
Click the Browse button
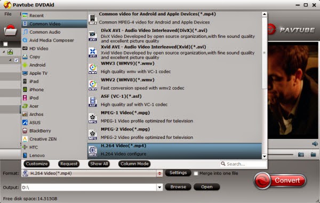178,187
